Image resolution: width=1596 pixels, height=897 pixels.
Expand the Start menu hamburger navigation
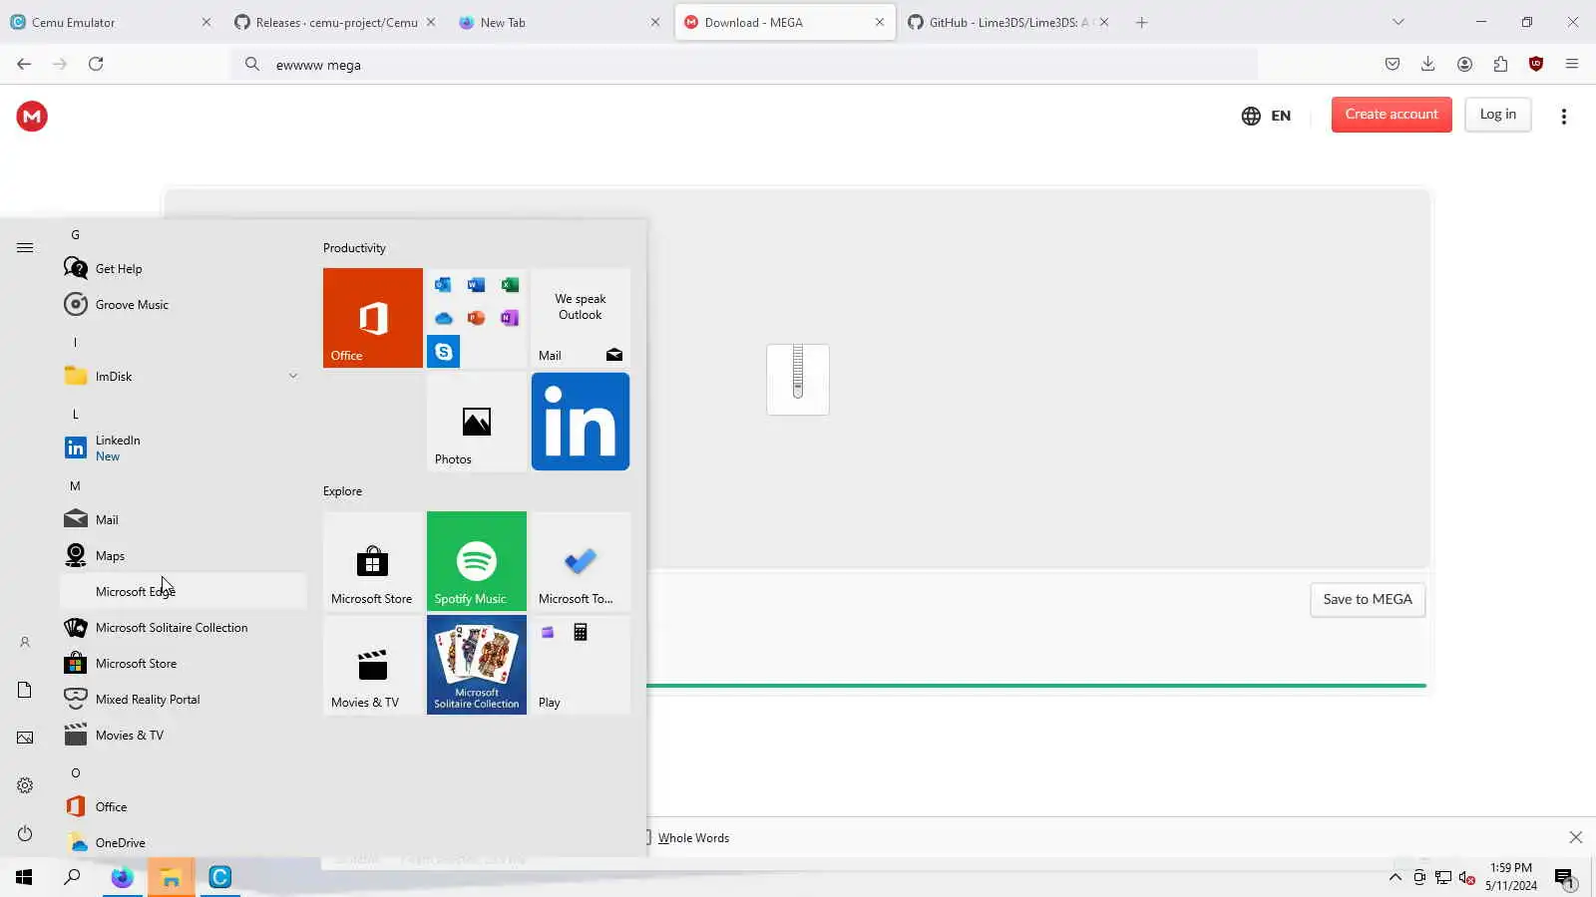point(25,248)
